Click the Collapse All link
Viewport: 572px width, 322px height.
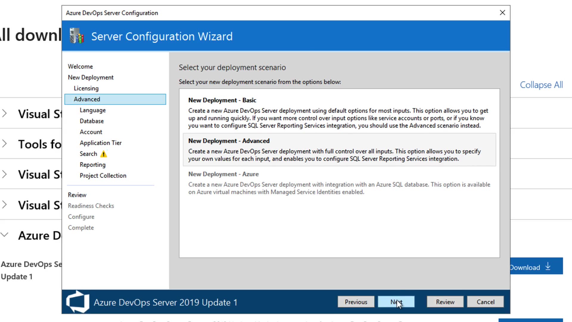tap(541, 85)
